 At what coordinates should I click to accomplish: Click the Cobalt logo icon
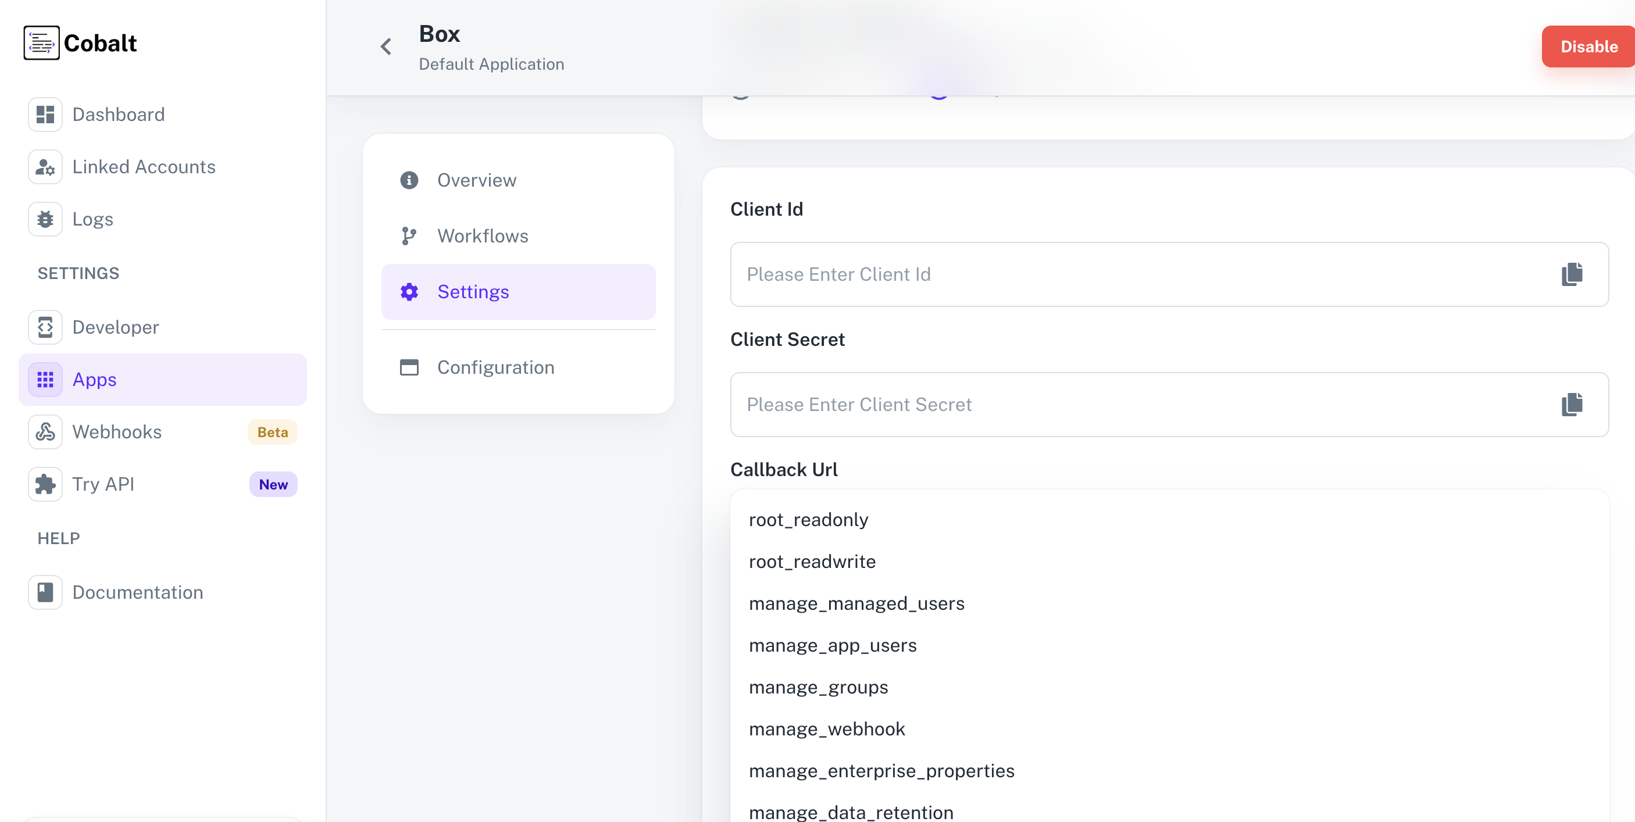(x=41, y=42)
